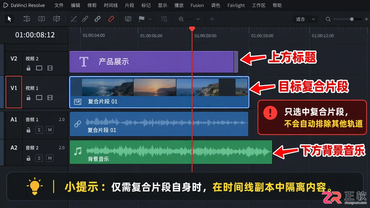Lock the 视频 2 track

pyautogui.click(x=29, y=68)
